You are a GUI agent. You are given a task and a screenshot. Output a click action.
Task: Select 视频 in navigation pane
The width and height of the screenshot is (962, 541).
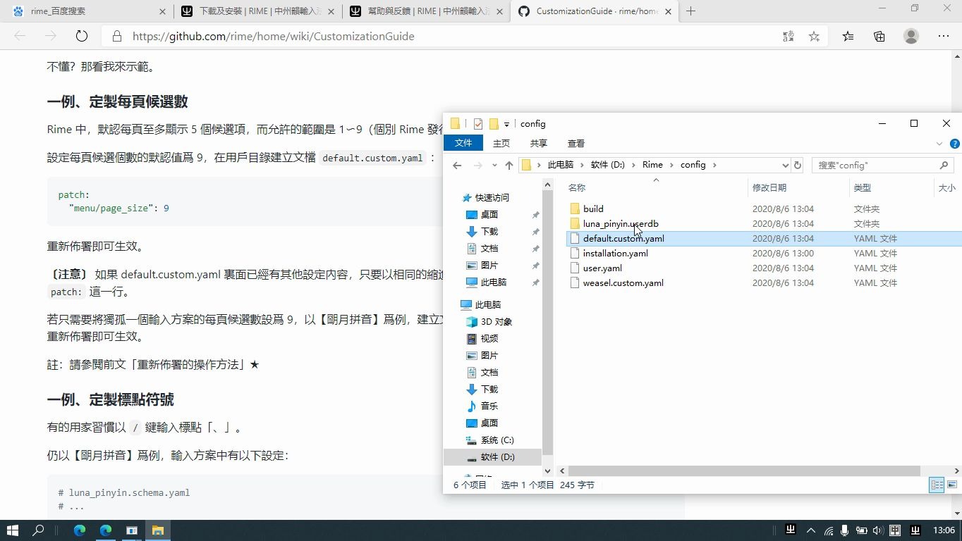coord(489,338)
